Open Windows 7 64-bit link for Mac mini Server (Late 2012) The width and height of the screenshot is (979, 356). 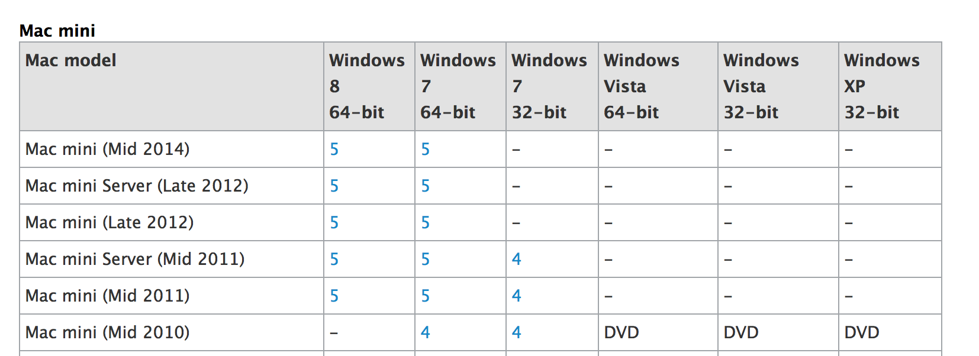pyautogui.click(x=426, y=186)
